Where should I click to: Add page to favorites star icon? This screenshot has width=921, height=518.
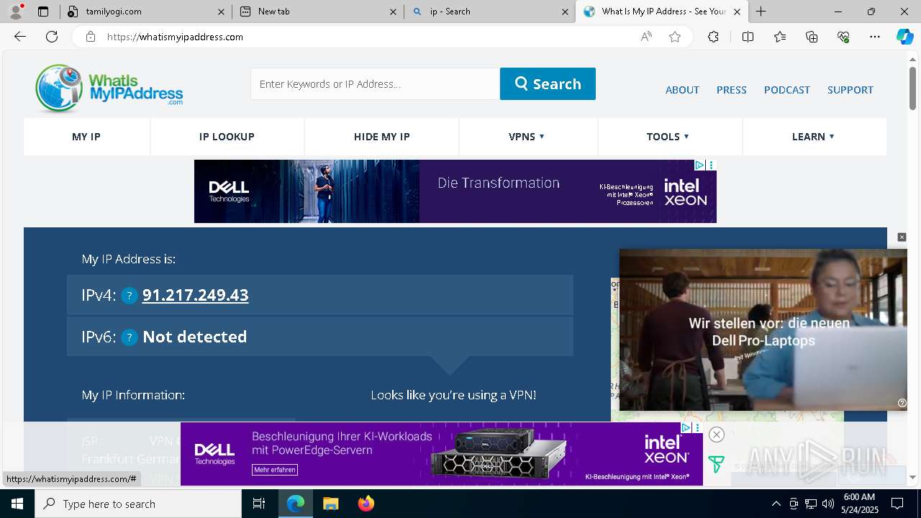pyautogui.click(x=675, y=37)
